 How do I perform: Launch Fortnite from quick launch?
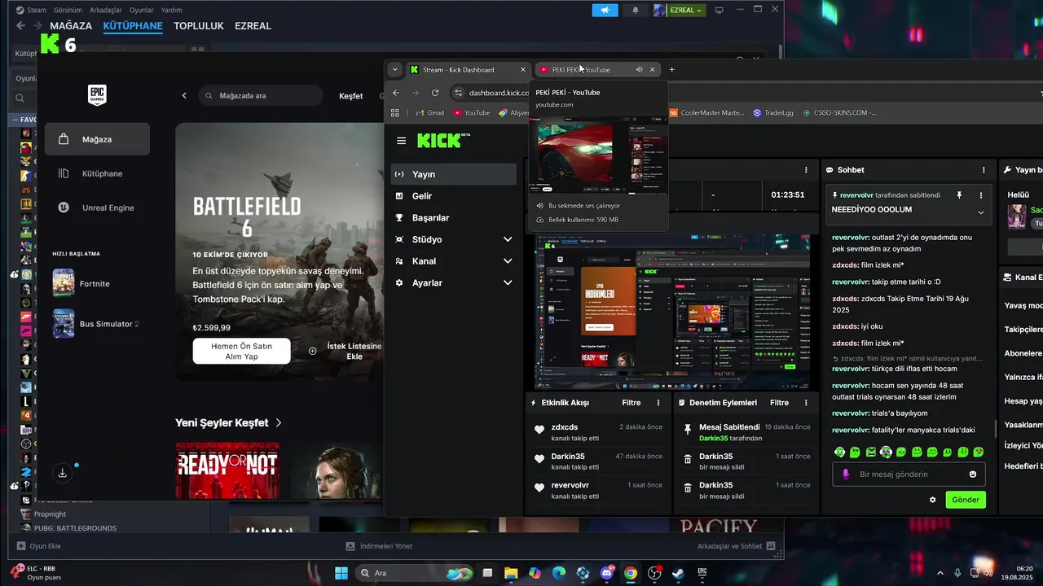(94, 283)
